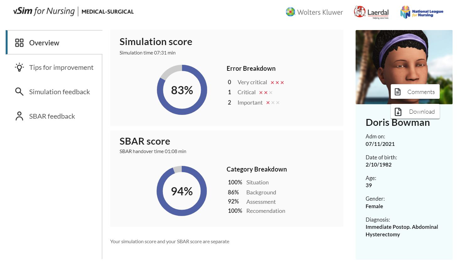The width and height of the screenshot is (467, 267).
Task: Click the SBAR score heading
Action: point(145,141)
